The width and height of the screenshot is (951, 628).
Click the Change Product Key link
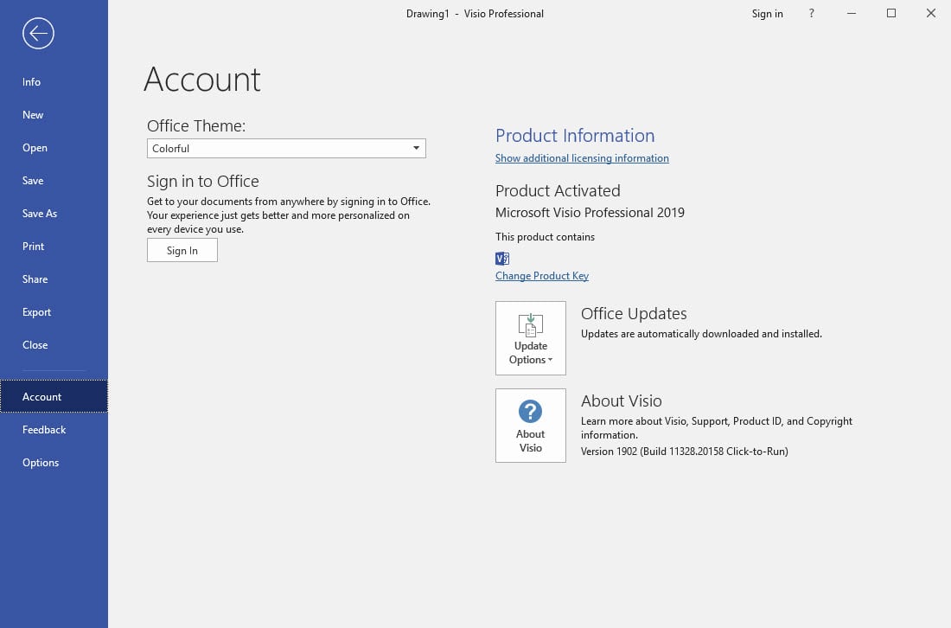tap(541, 275)
